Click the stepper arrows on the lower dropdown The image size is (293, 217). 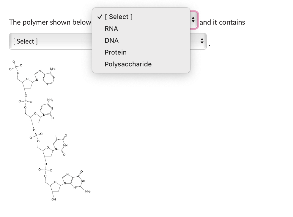point(202,41)
